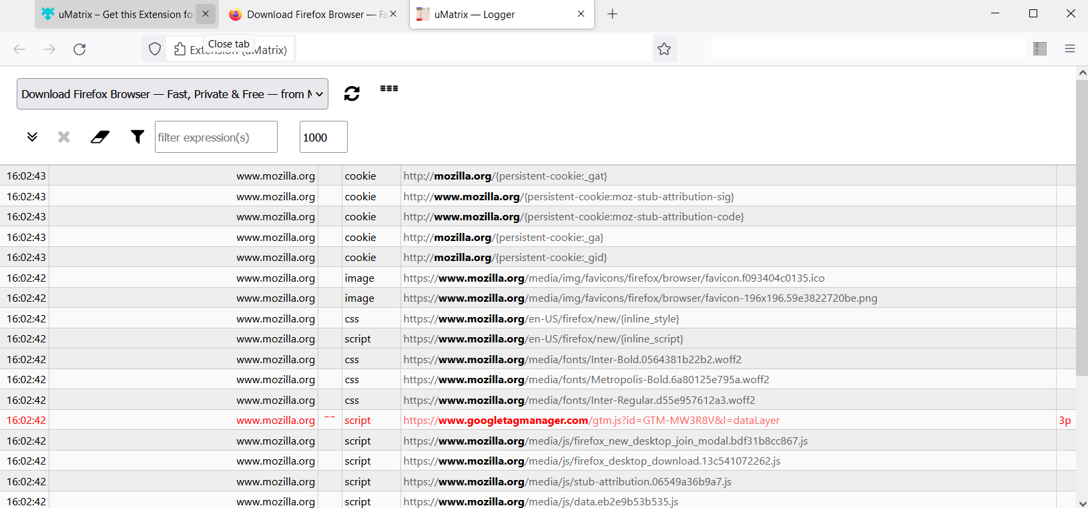Go forward to next page
The height and width of the screenshot is (508, 1088).
point(49,49)
